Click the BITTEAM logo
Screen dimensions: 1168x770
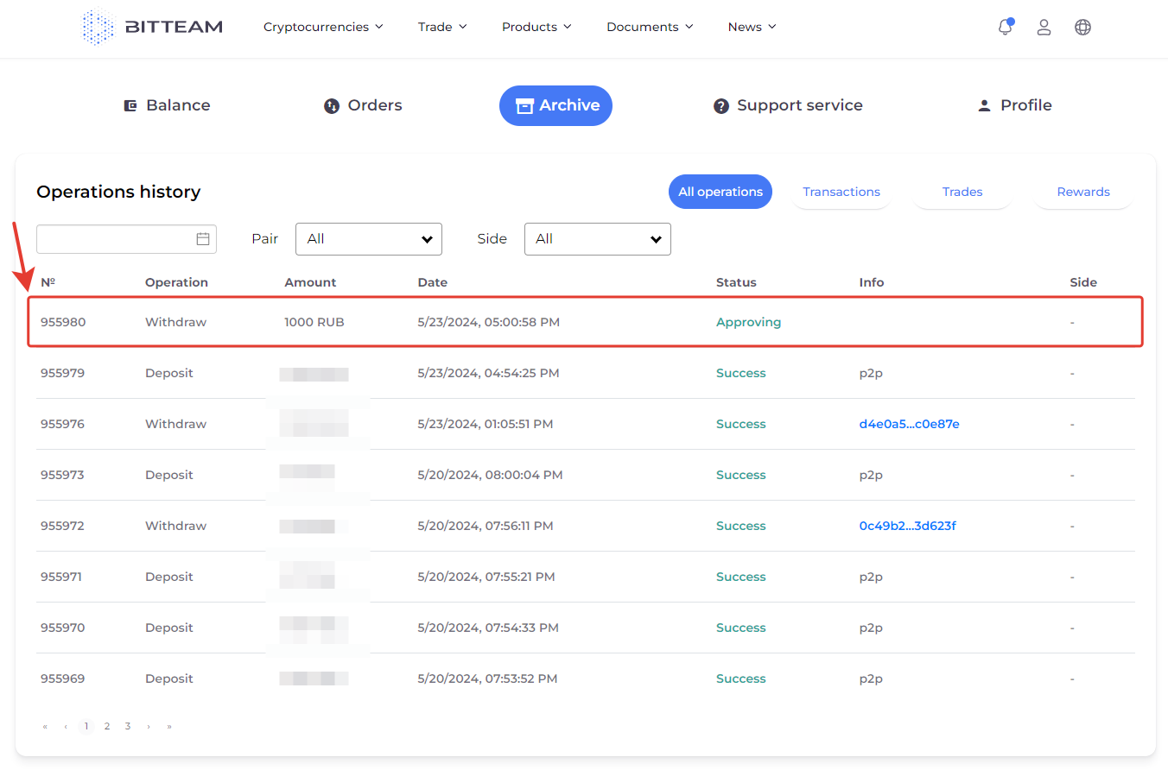pyautogui.click(x=152, y=27)
